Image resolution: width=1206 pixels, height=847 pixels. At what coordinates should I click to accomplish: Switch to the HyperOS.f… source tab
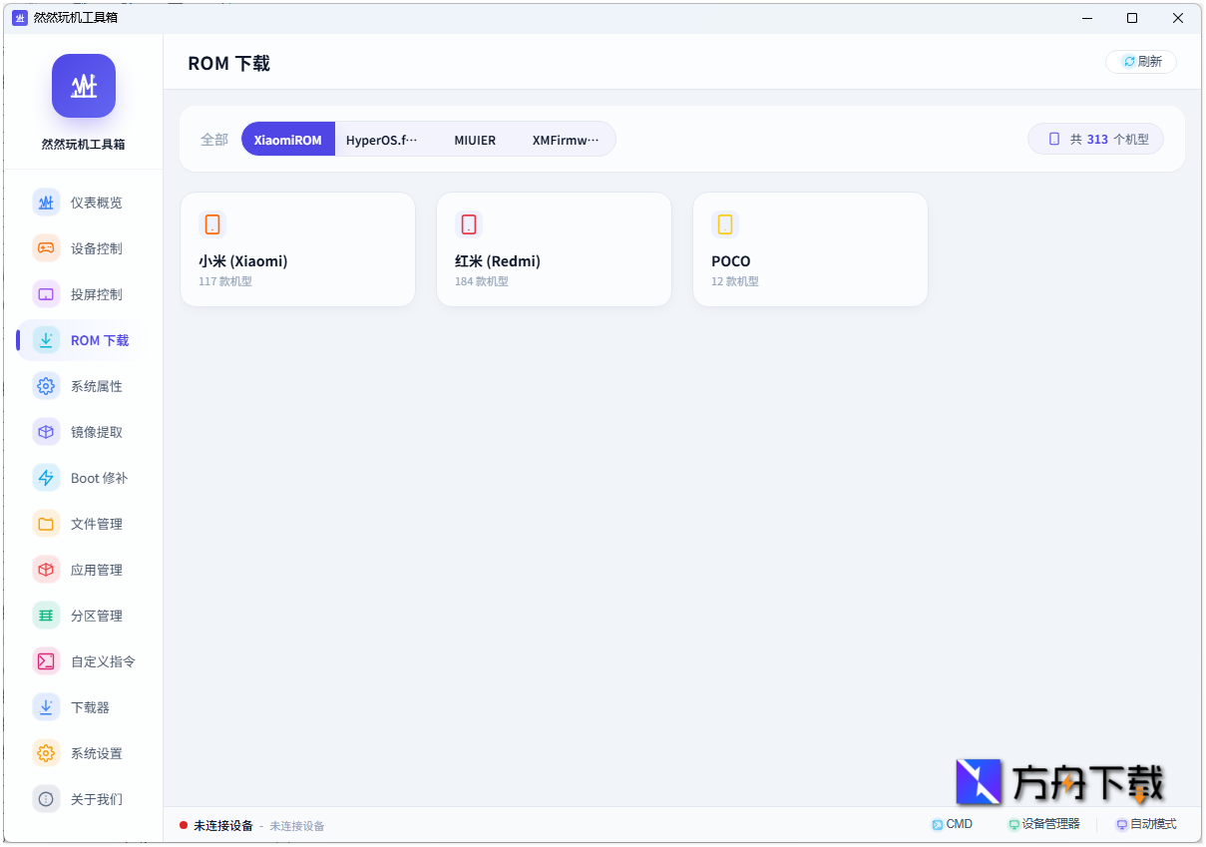tap(382, 140)
